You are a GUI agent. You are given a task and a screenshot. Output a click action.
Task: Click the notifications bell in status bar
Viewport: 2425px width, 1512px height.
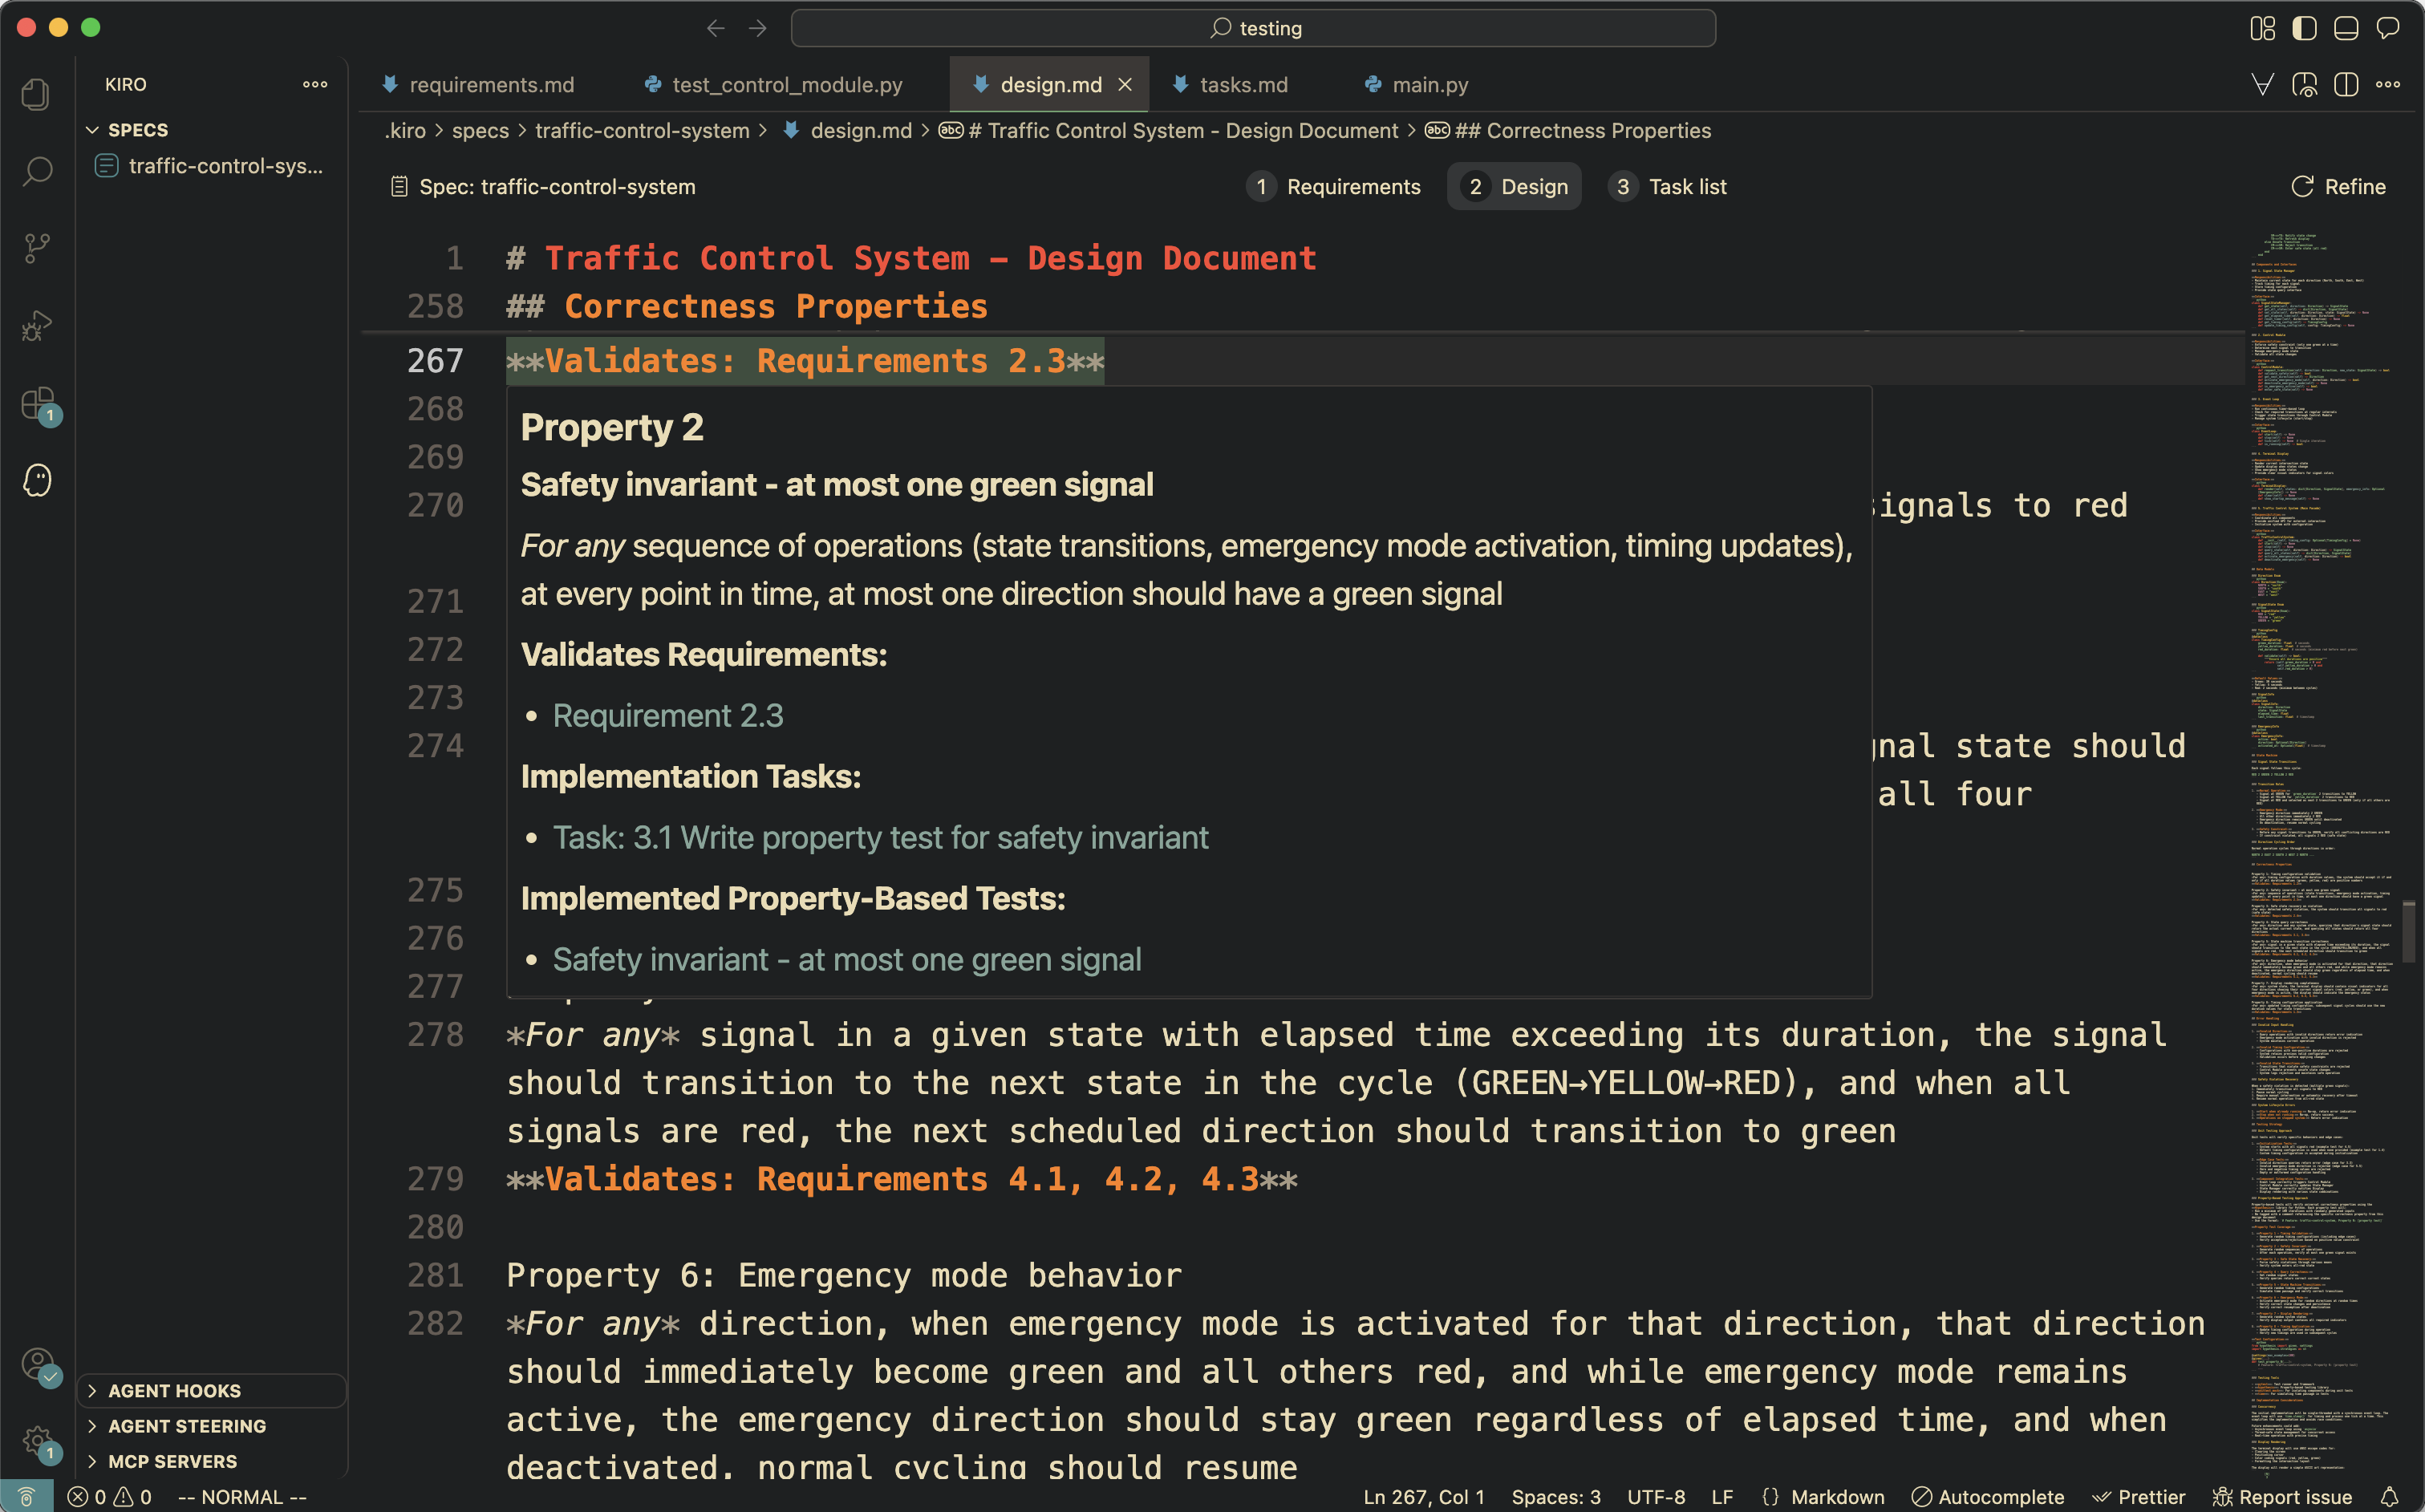[2389, 1497]
